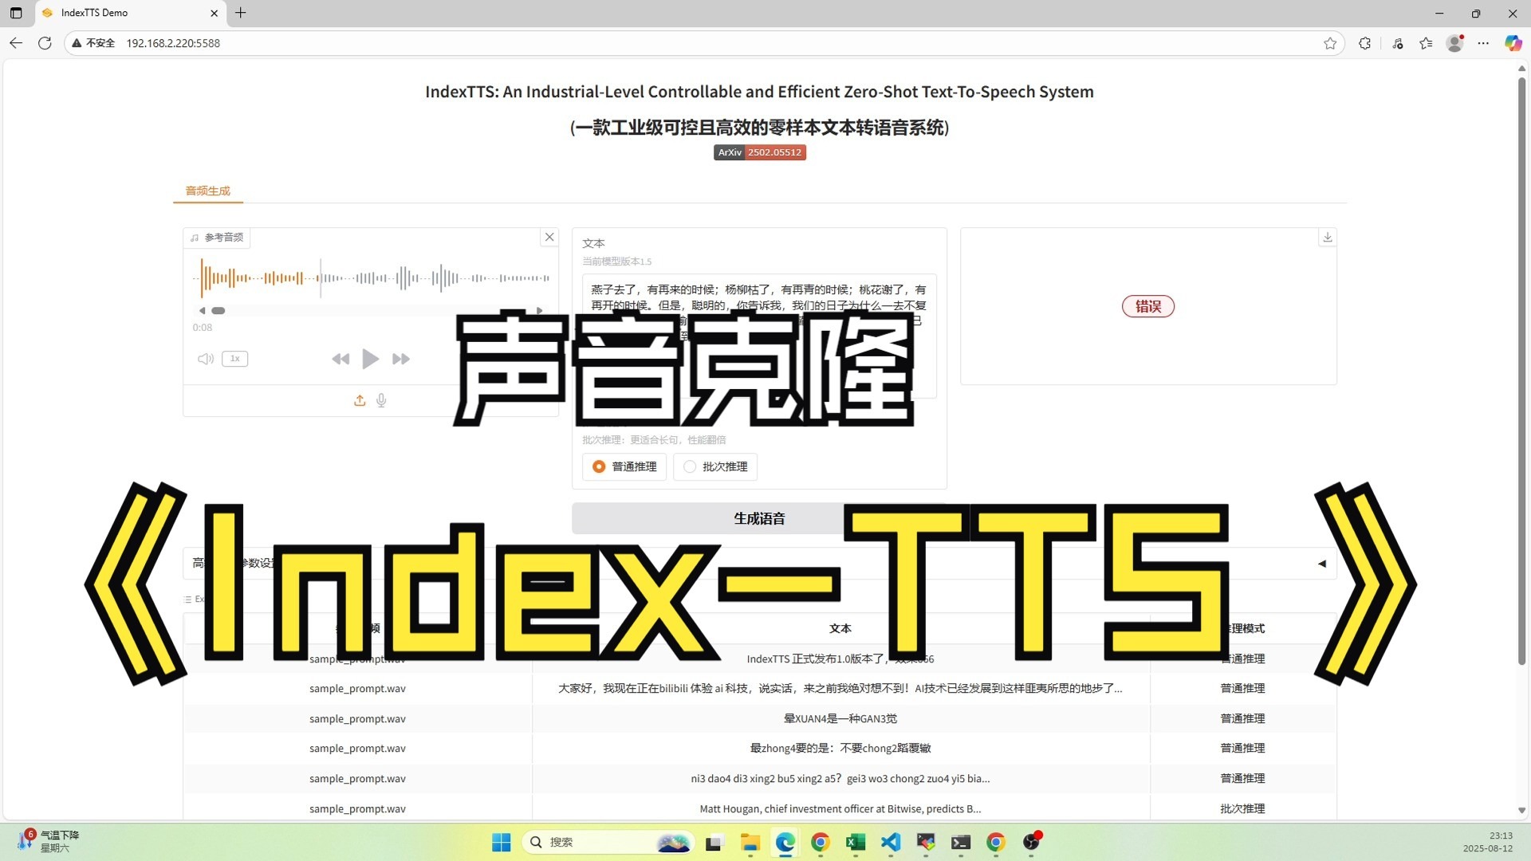Remove the reference audio with X icon
Viewport: 1531px width, 861px height.
click(549, 237)
